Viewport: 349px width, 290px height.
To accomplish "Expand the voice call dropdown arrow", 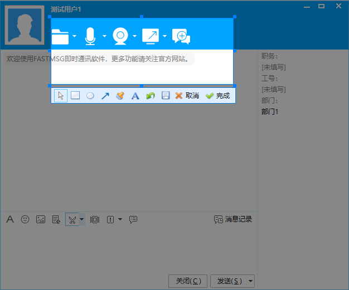I will point(104,36).
